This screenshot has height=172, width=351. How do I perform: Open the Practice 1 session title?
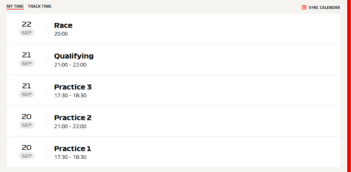click(x=72, y=149)
